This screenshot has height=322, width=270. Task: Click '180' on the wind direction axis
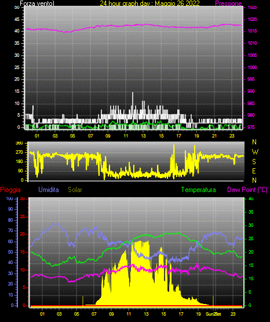point(19,162)
